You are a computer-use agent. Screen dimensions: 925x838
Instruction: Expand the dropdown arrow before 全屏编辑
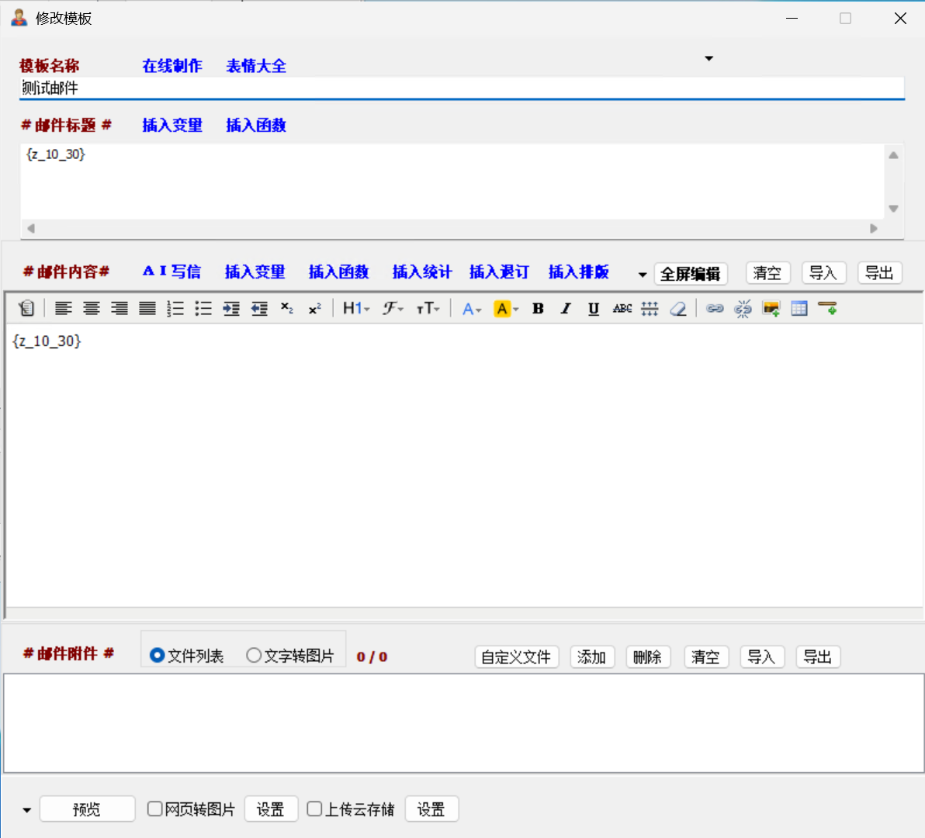642,275
